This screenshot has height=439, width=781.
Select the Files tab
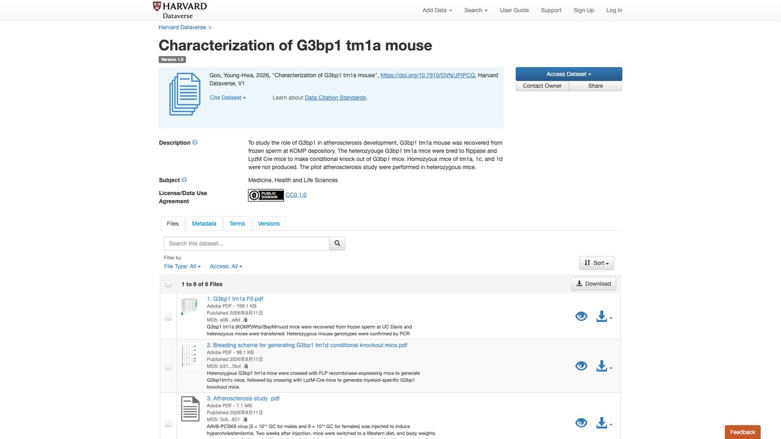pyautogui.click(x=173, y=224)
